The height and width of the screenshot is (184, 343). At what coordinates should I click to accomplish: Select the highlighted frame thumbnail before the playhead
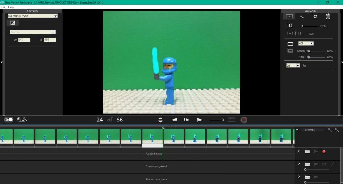click(x=152, y=137)
